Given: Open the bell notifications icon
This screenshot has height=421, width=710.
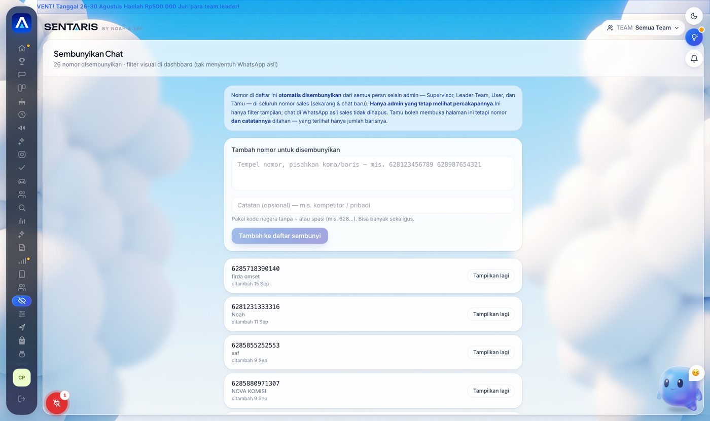Looking at the screenshot, I should coord(694,58).
